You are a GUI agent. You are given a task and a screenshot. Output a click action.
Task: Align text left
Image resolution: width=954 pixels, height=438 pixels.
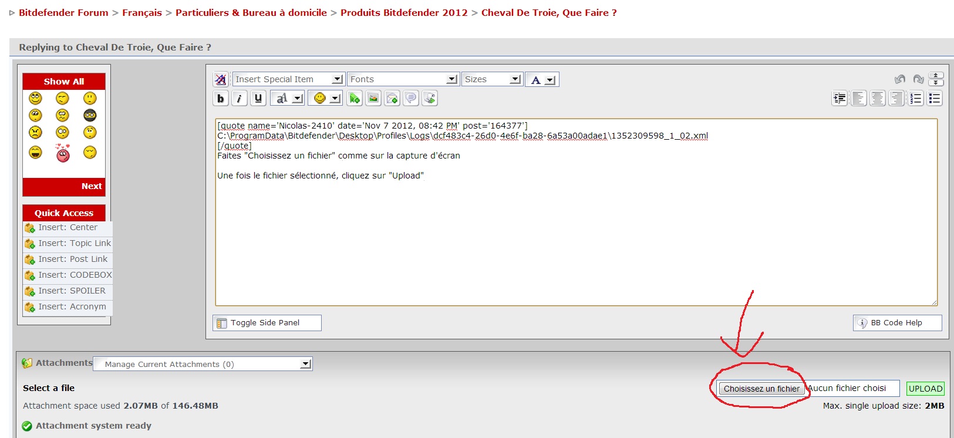pos(858,98)
